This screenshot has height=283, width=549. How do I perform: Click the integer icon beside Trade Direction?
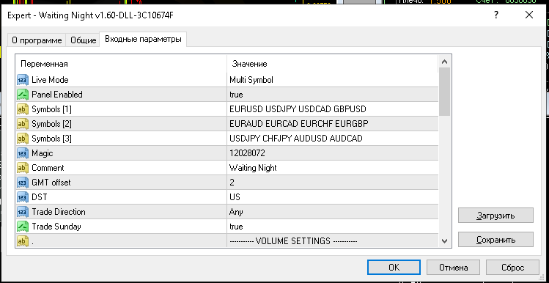(23, 212)
